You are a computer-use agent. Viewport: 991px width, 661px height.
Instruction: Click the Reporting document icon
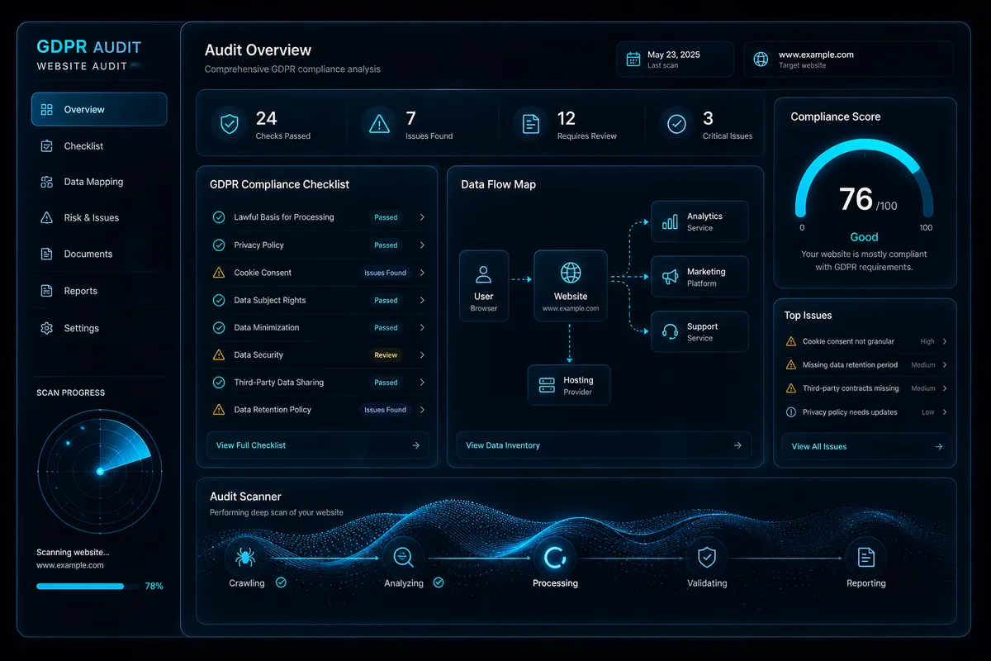(x=865, y=558)
